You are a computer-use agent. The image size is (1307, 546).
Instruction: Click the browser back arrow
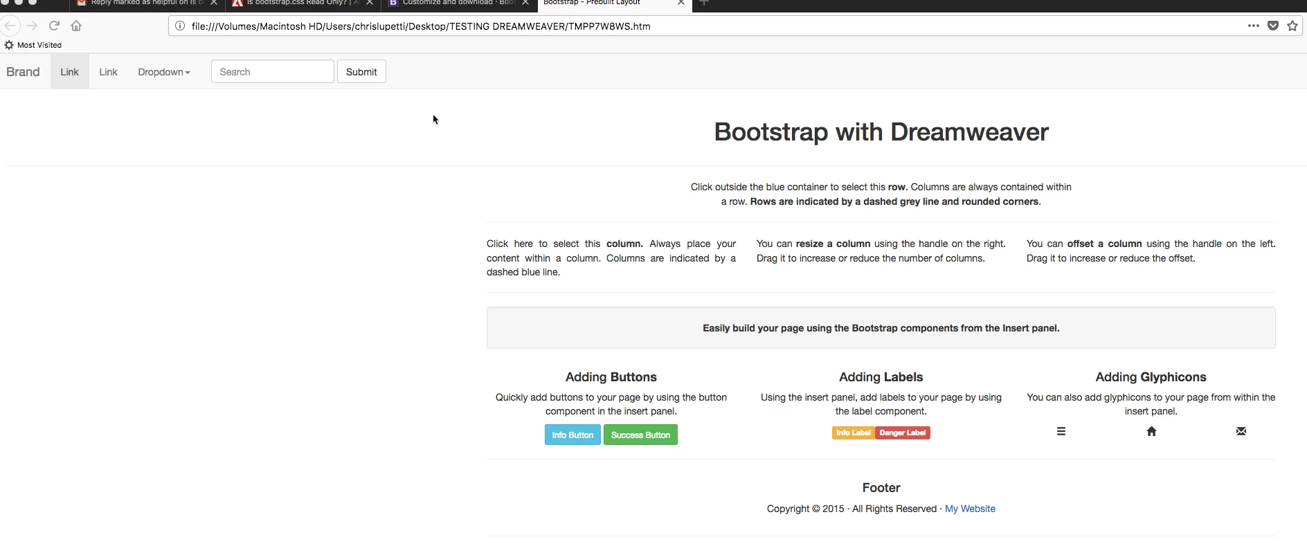pyautogui.click(x=9, y=26)
